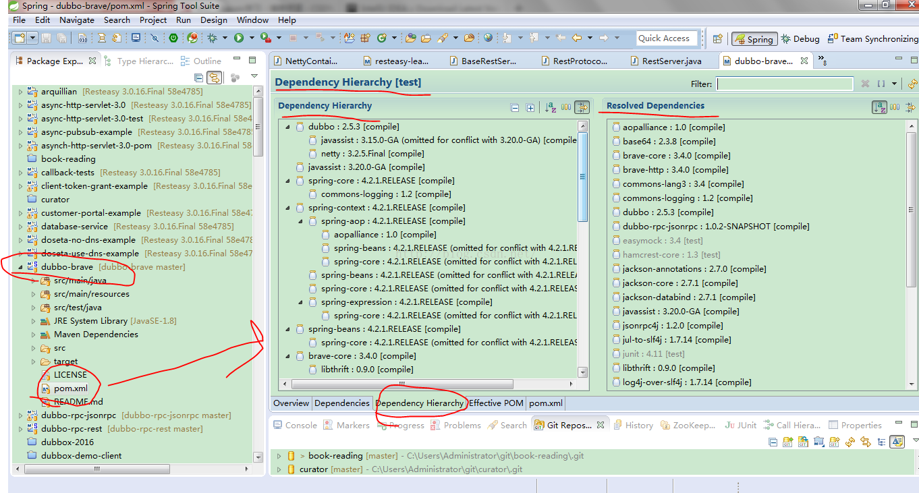Image resolution: width=919 pixels, height=493 pixels.
Task: Click the green Run button in toolbar
Action: click(239, 38)
